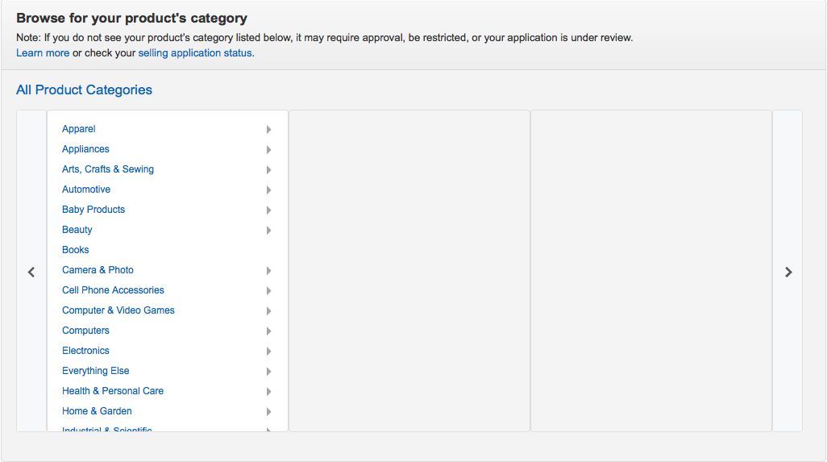The height and width of the screenshot is (462, 827).
Task: Choose the Beauty category
Action: [77, 230]
